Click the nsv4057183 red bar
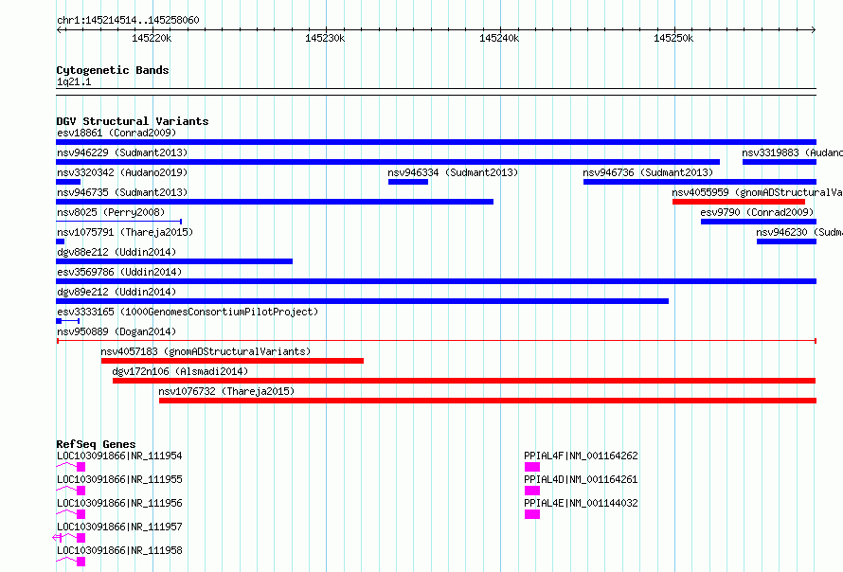Viewport: 843px width, 572px height. coord(232,361)
